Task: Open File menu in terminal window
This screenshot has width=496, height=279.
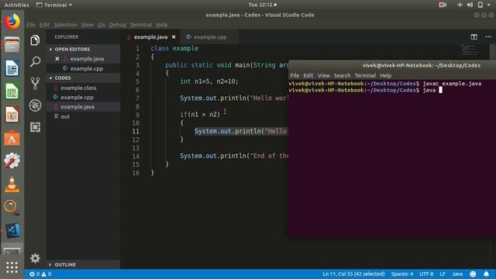Action: (294, 76)
